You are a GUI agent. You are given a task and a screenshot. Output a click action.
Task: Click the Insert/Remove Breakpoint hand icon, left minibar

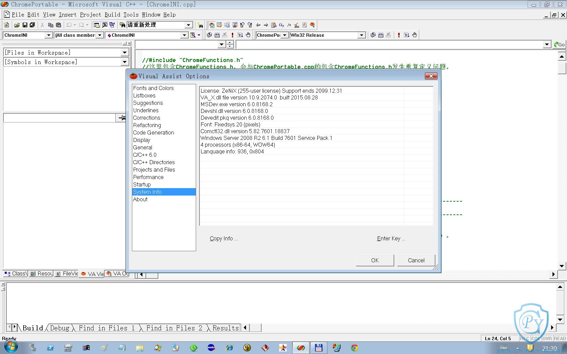[x=248, y=35]
